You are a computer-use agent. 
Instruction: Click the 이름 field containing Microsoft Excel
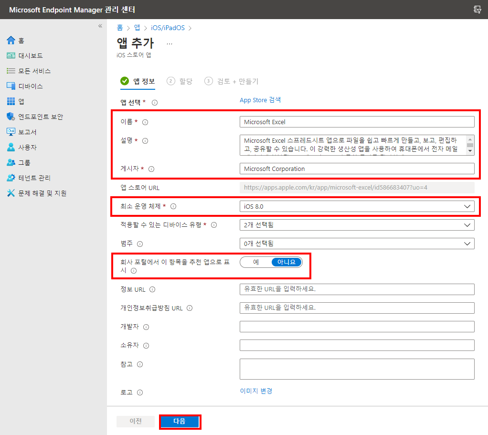click(x=357, y=122)
